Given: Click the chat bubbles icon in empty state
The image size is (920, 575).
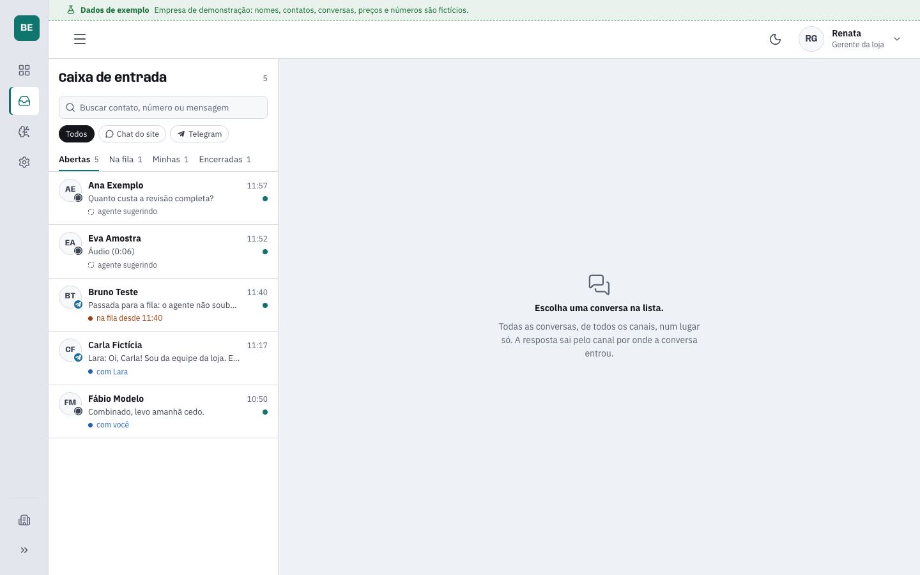Looking at the screenshot, I should coord(599,284).
